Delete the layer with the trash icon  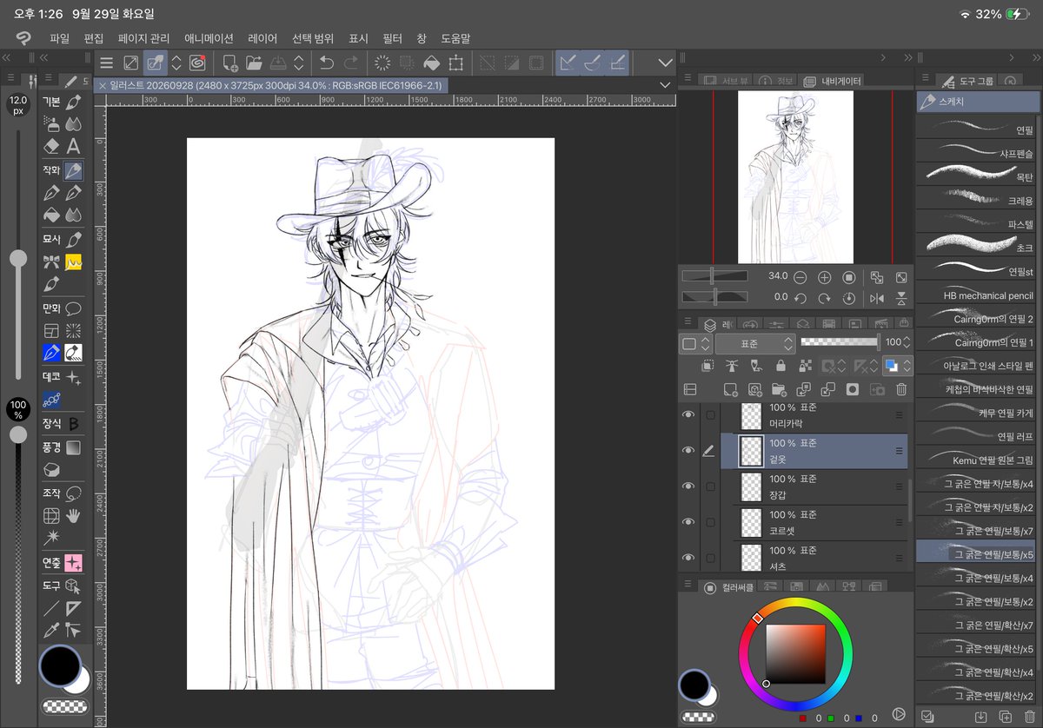(x=901, y=389)
